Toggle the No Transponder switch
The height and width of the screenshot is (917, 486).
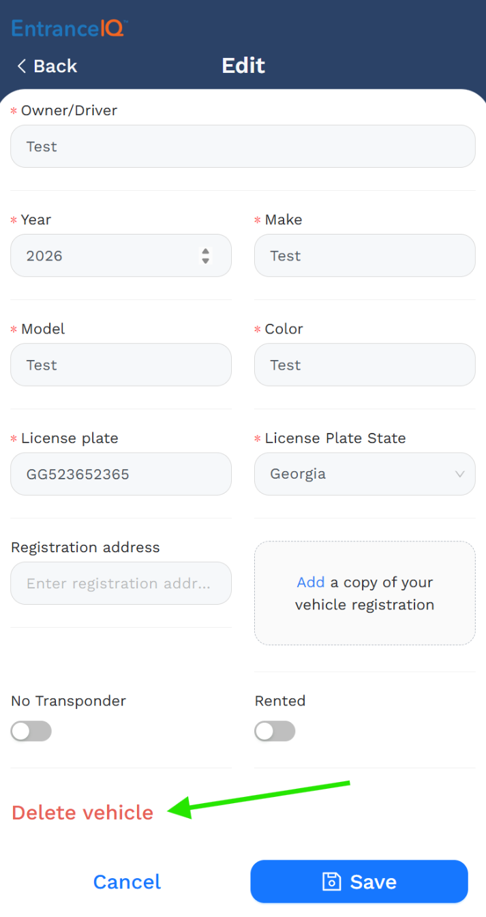(x=31, y=732)
